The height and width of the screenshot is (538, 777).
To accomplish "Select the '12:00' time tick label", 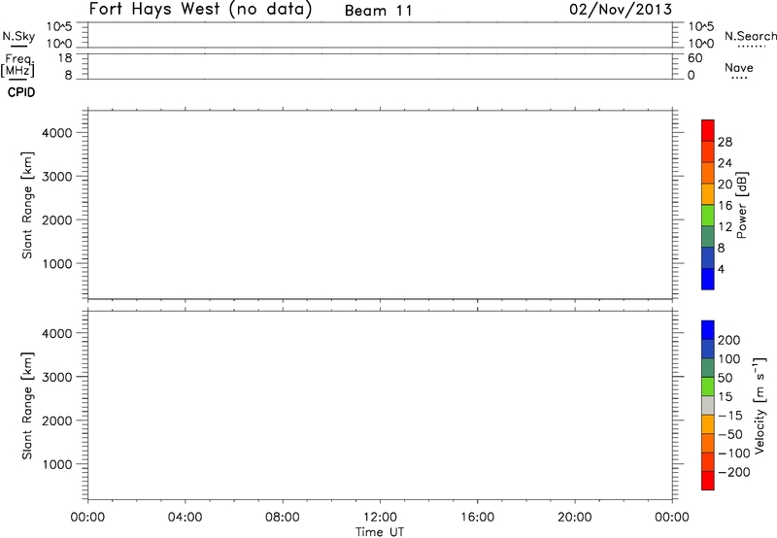I will [x=380, y=518].
